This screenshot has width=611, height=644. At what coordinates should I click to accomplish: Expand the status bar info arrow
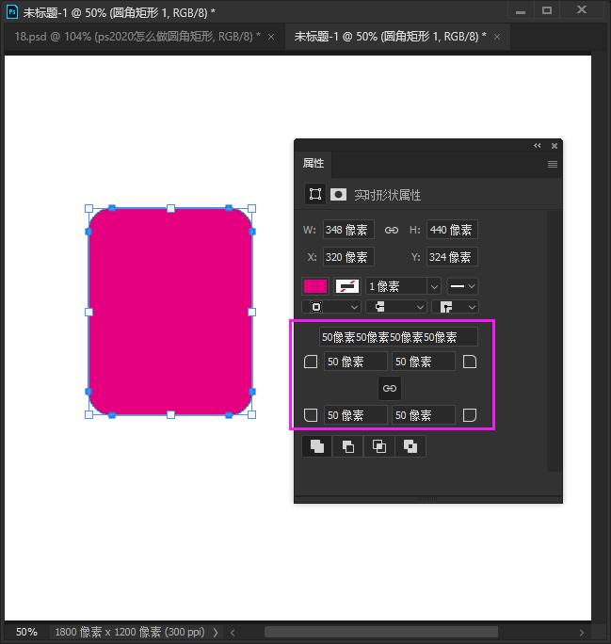coord(216,632)
